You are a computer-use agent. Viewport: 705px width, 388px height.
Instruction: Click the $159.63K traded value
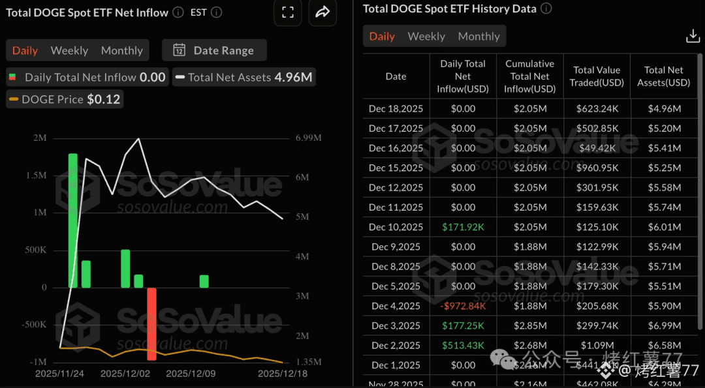597,207
